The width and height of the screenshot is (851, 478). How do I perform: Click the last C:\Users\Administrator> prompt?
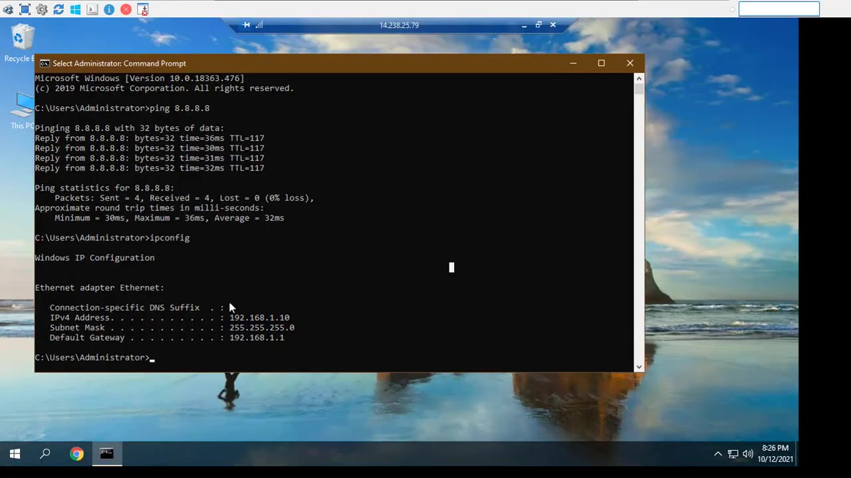coord(92,357)
